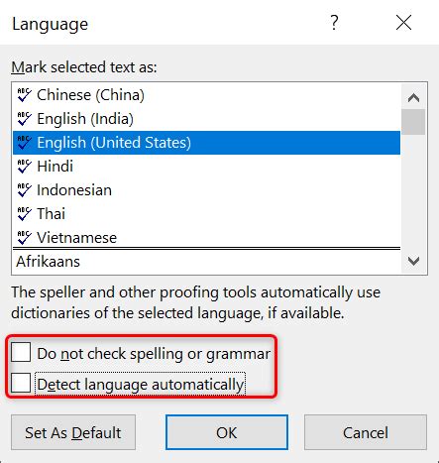The image size is (439, 463).
Task: Confirm with the OK button
Action: click(227, 432)
